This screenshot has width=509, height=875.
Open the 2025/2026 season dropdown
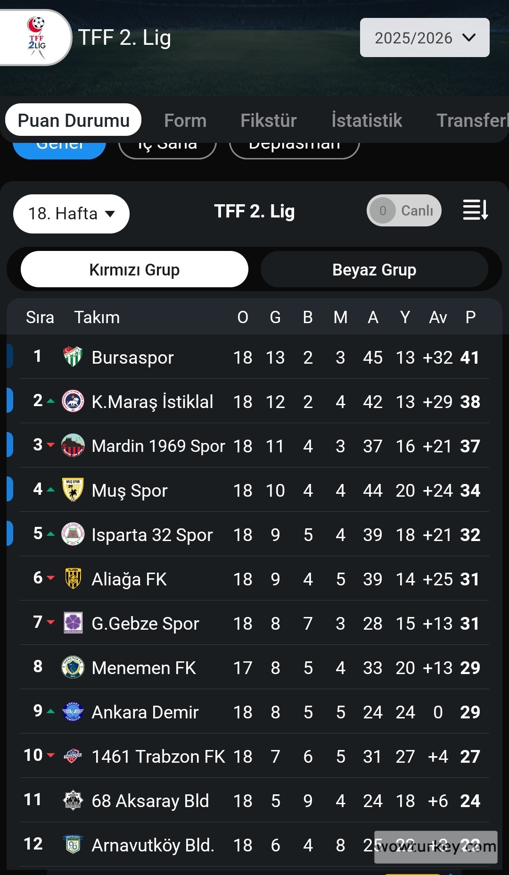[x=425, y=38]
